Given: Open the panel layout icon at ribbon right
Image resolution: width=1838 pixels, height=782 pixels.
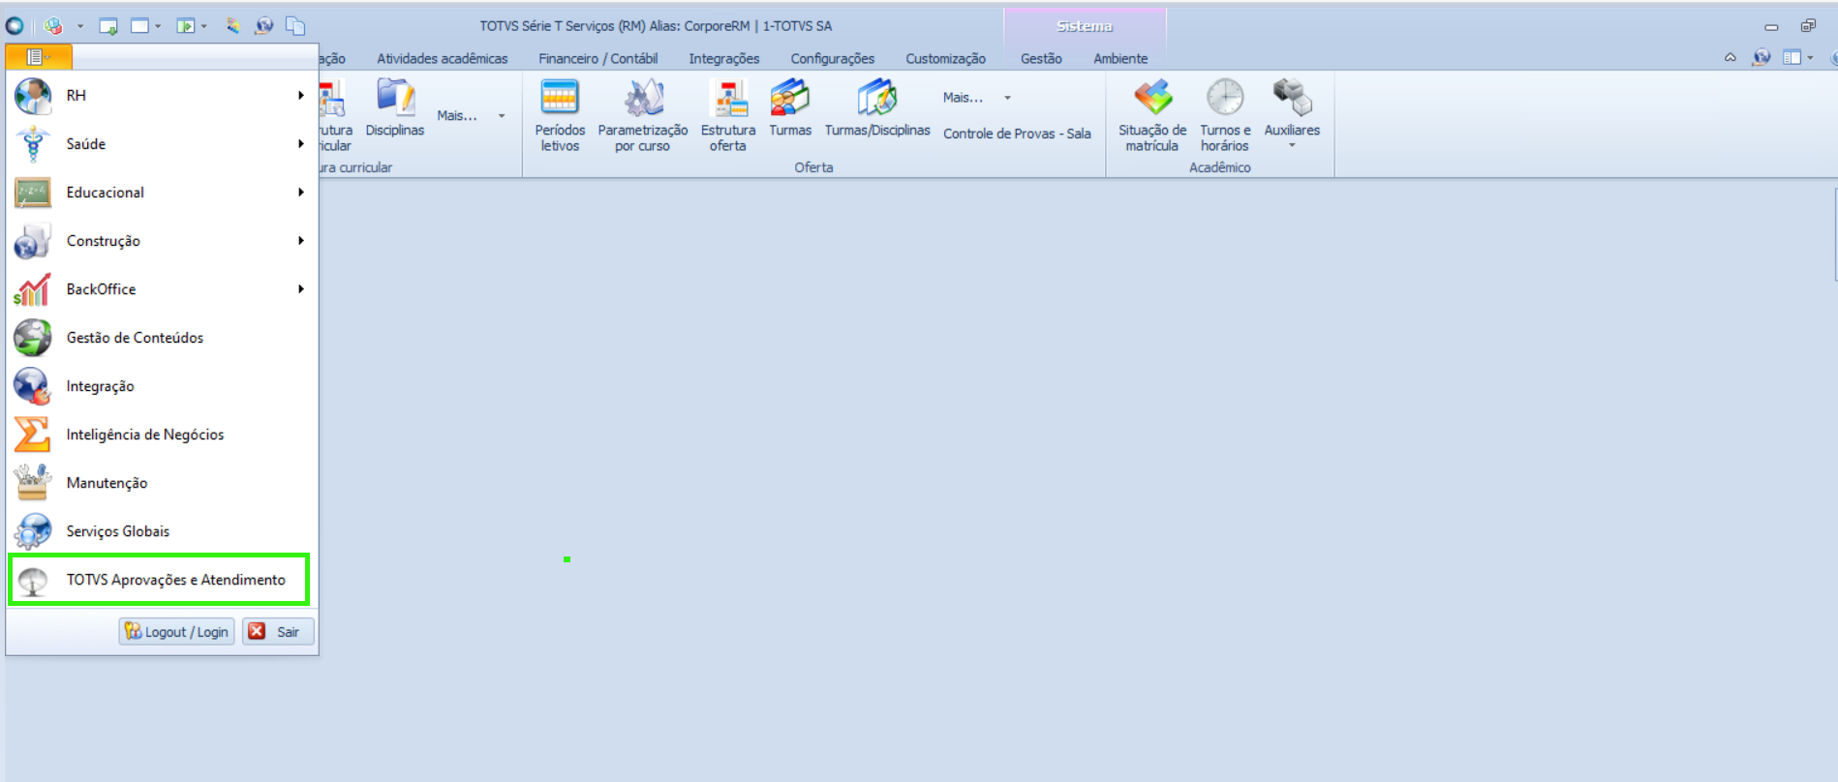Looking at the screenshot, I should [x=1792, y=58].
